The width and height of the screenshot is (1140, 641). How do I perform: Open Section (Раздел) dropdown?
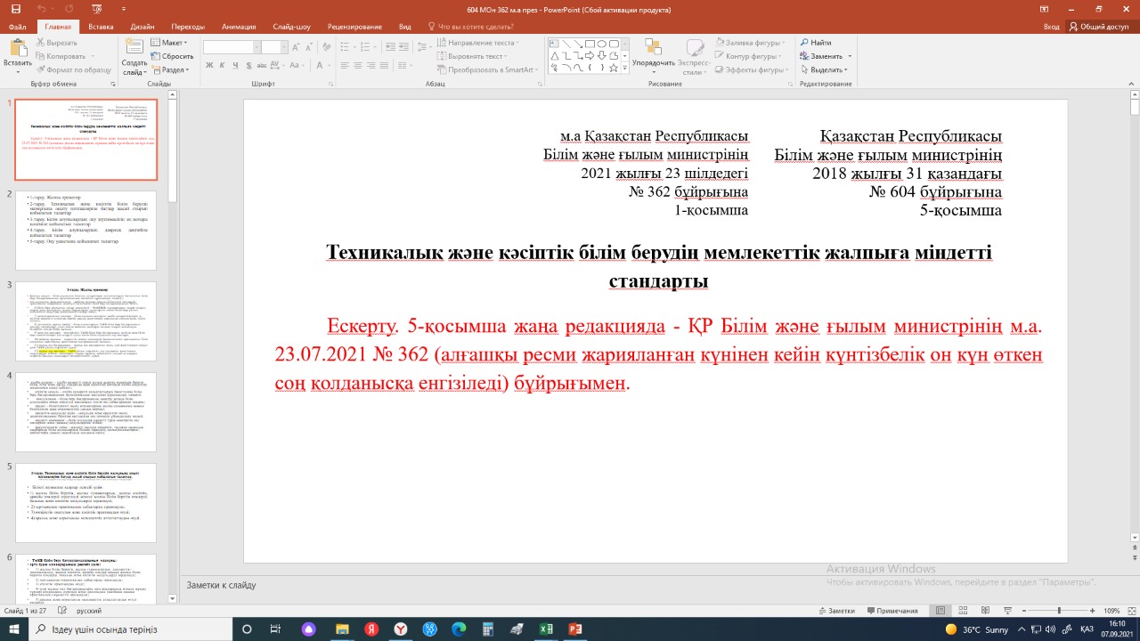click(171, 69)
